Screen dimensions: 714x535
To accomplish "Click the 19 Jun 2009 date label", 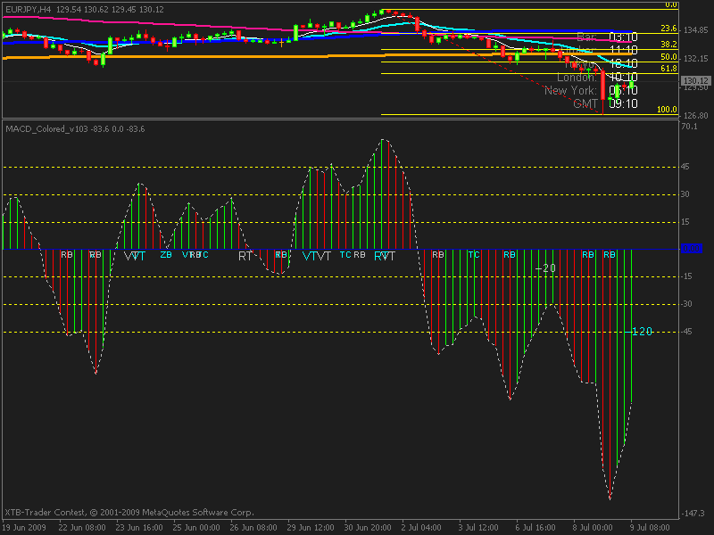I will coord(24,528).
